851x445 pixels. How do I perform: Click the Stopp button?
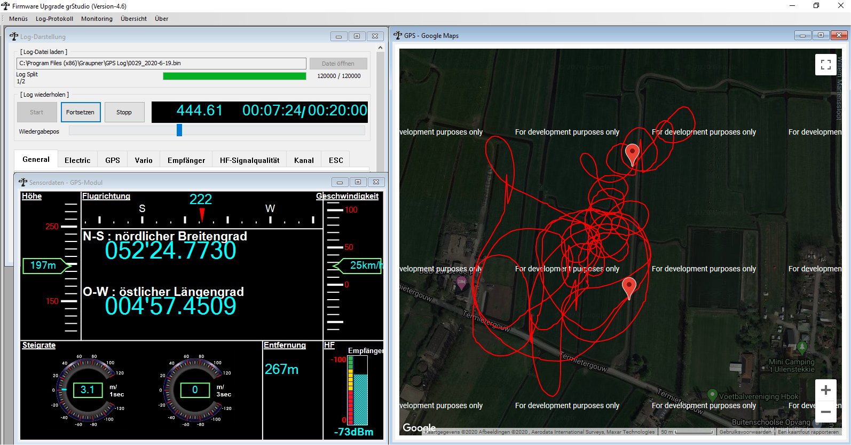(124, 112)
